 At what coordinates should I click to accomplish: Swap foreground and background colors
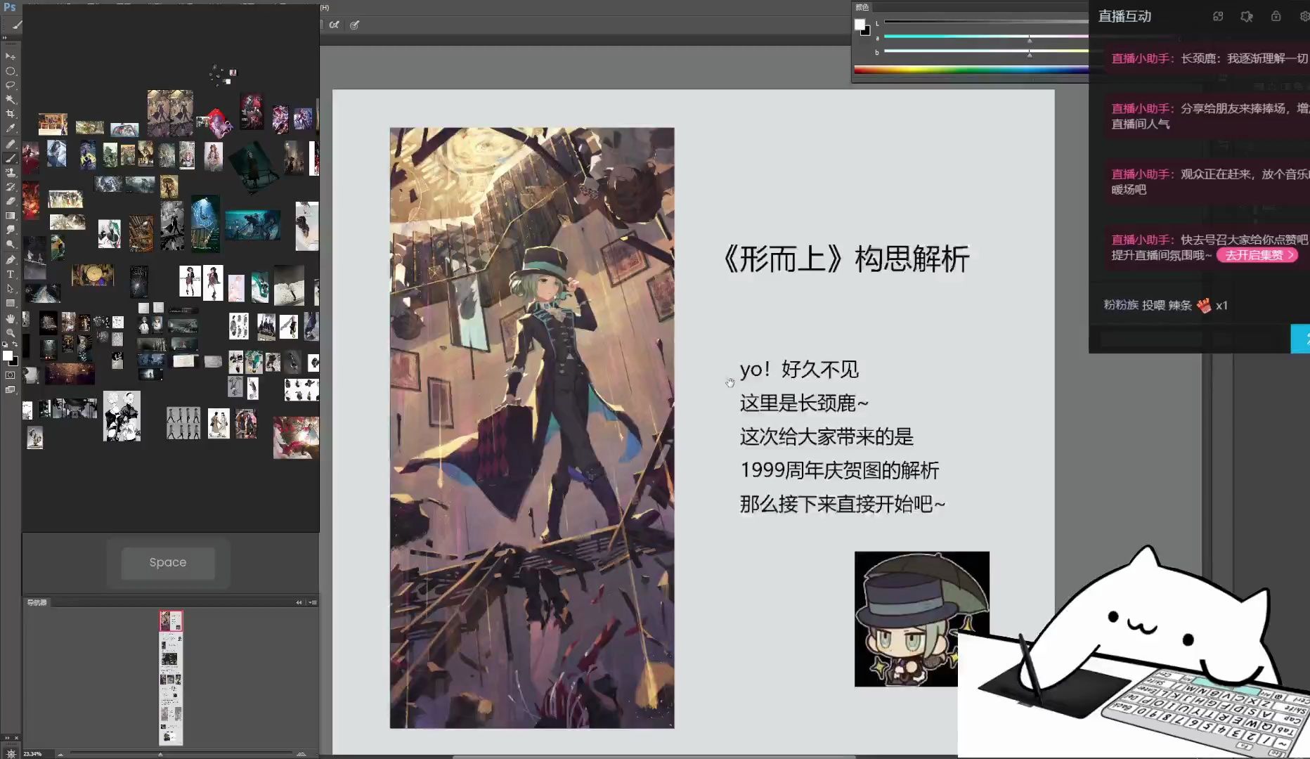click(x=15, y=344)
